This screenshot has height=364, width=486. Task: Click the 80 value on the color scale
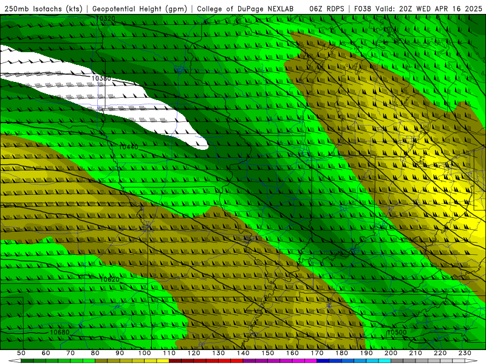[x=95, y=353]
